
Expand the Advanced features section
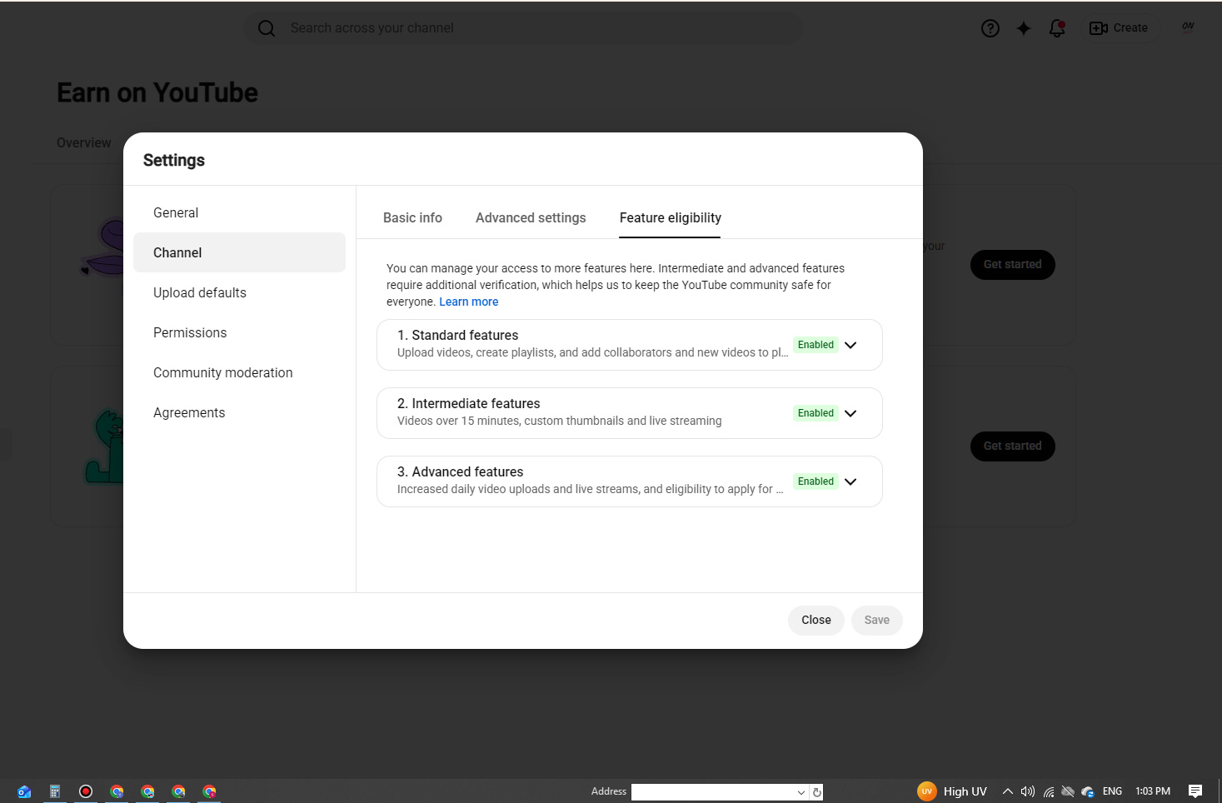click(850, 481)
